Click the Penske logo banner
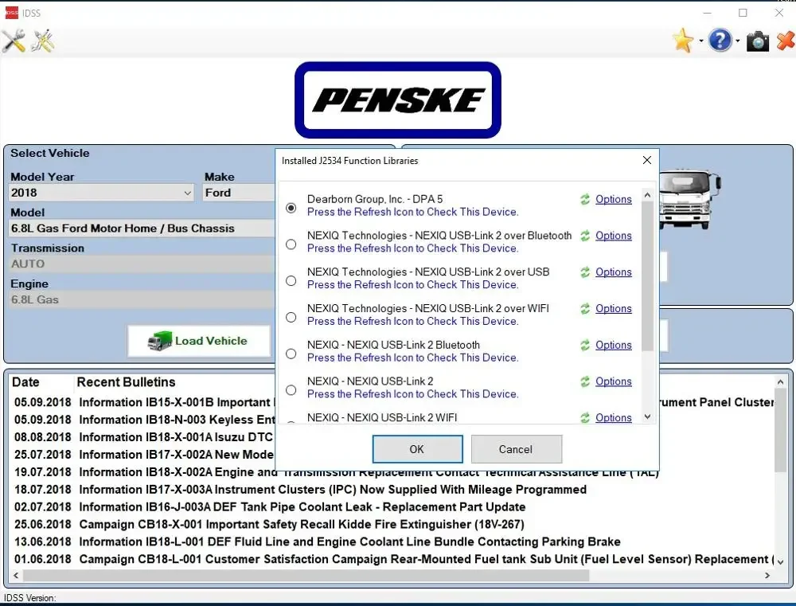Viewport: 796px width, 606px height. [397, 100]
